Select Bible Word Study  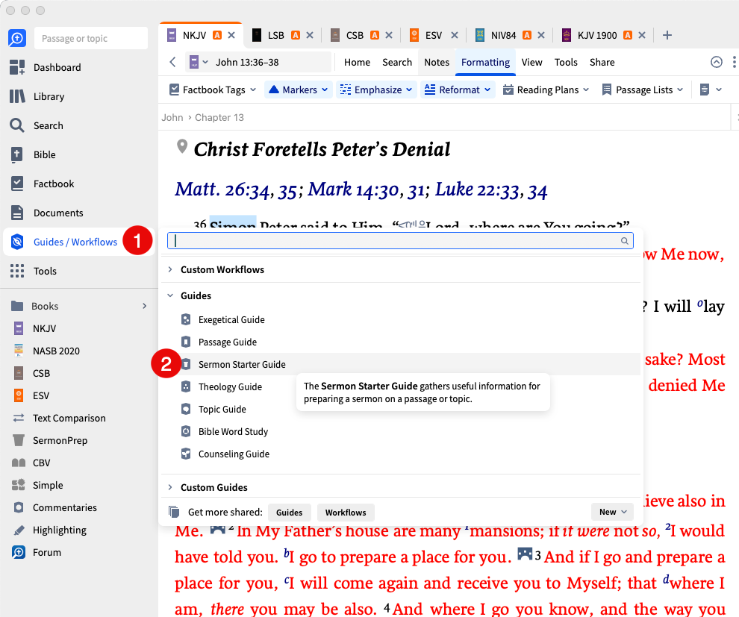pos(233,431)
